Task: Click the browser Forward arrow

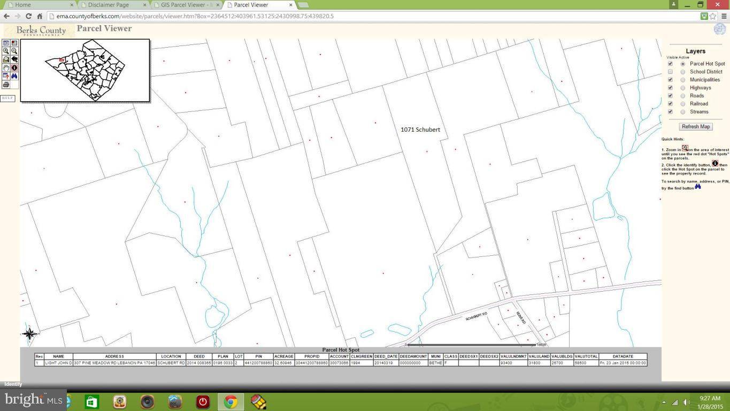Action: (x=17, y=16)
